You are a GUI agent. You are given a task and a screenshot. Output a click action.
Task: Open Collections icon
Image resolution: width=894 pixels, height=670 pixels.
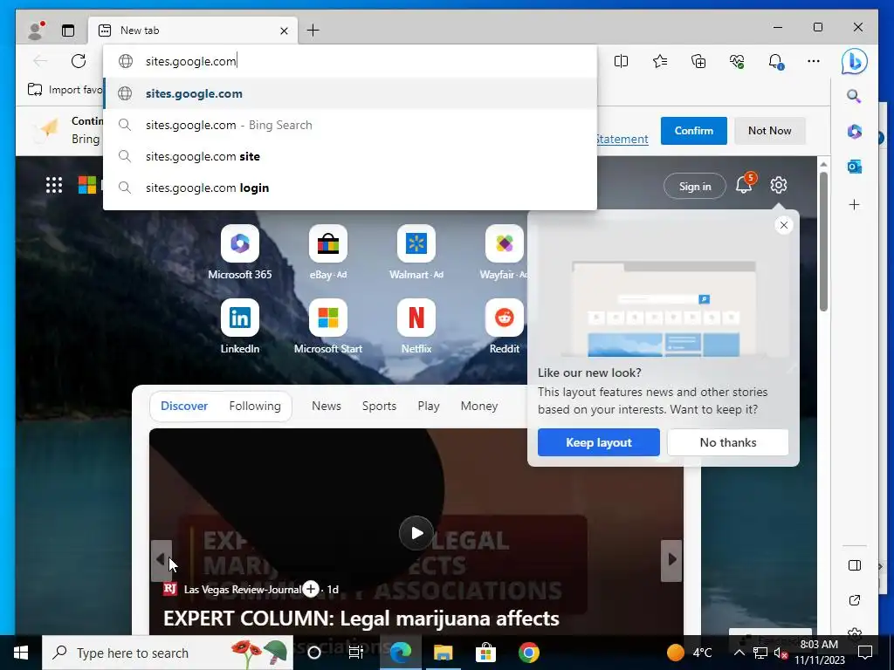[x=698, y=61]
